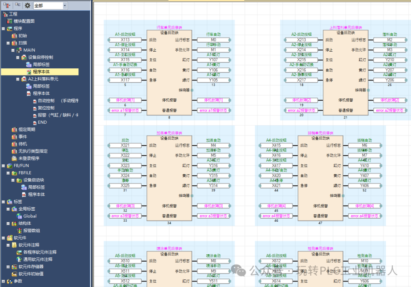The height and width of the screenshot is (287, 411).
Task: Click the A2上料落料单元 folder icon
Action: 24,79
